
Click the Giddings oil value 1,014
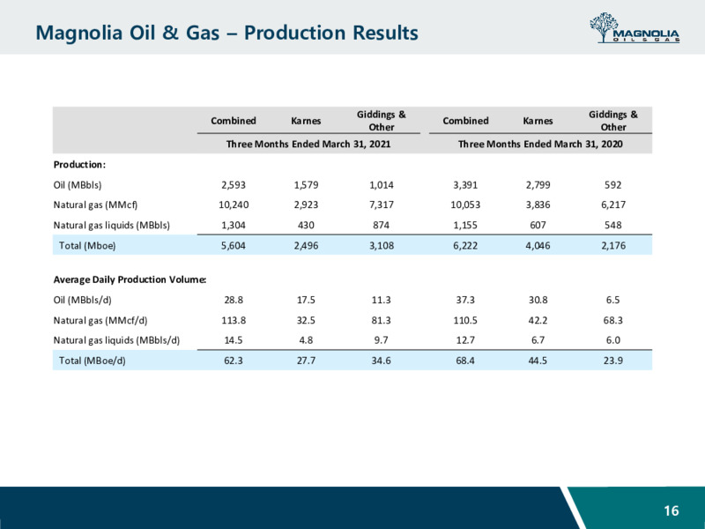tap(382, 185)
